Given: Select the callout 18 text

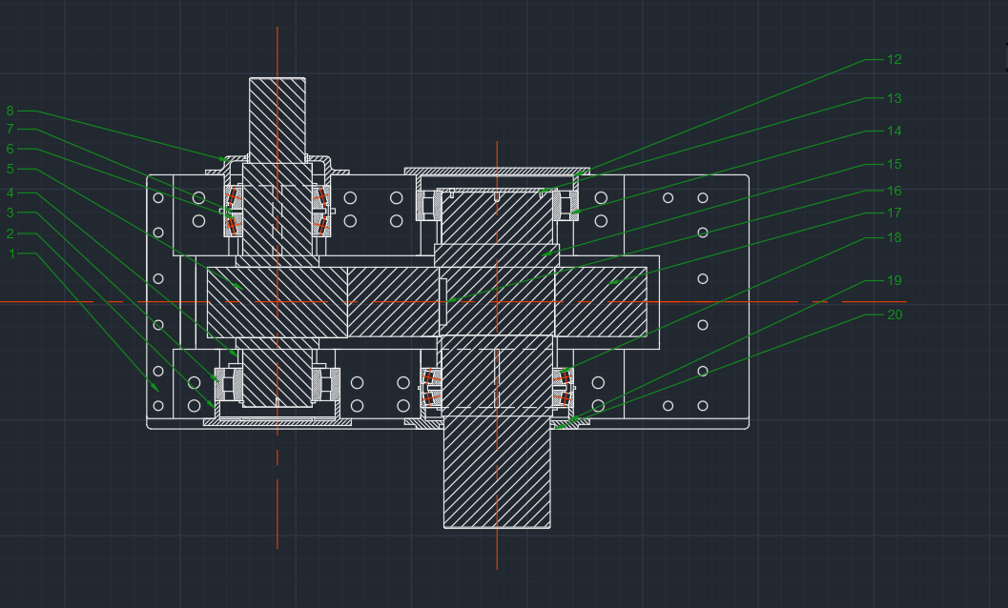Looking at the screenshot, I should 894,238.
